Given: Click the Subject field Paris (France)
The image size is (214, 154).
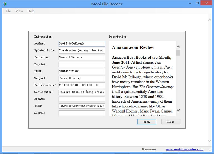Looking at the screenshot, I should point(82,78).
